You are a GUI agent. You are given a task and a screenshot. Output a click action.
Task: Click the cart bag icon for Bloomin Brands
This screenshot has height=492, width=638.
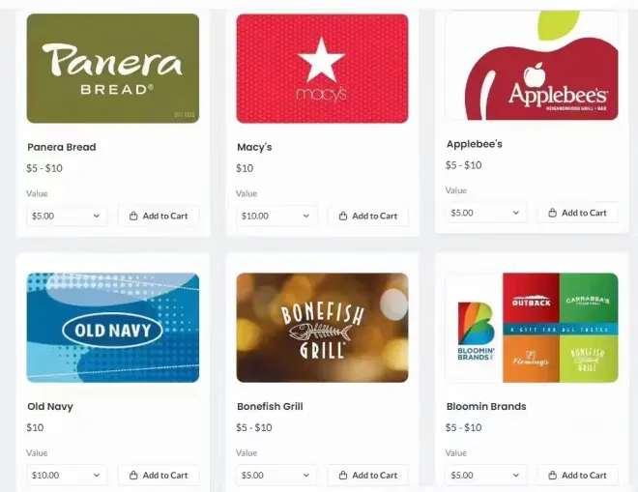[x=552, y=475]
